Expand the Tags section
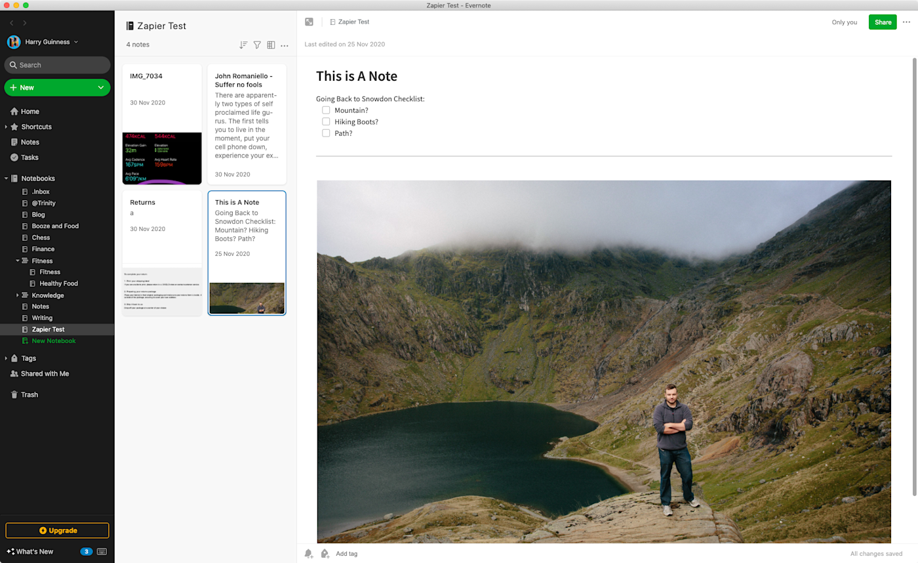 (6, 358)
